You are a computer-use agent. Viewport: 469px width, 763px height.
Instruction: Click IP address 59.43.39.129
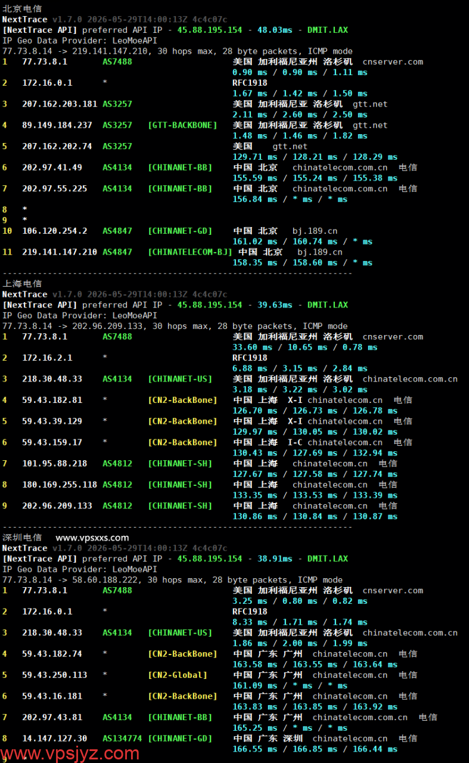tap(52, 421)
